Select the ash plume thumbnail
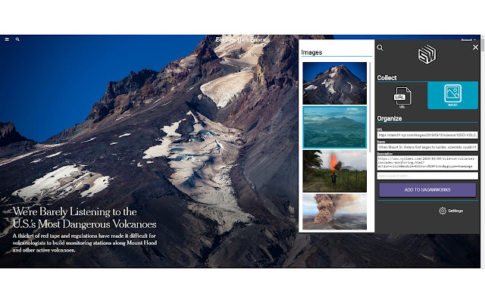The width and height of the screenshot is (485, 303). click(x=335, y=212)
